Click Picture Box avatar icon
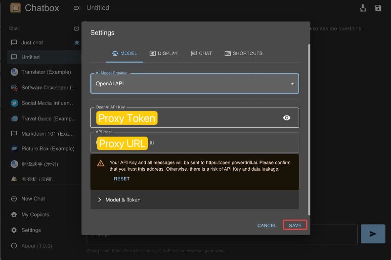391x260 pixels. point(15,148)
